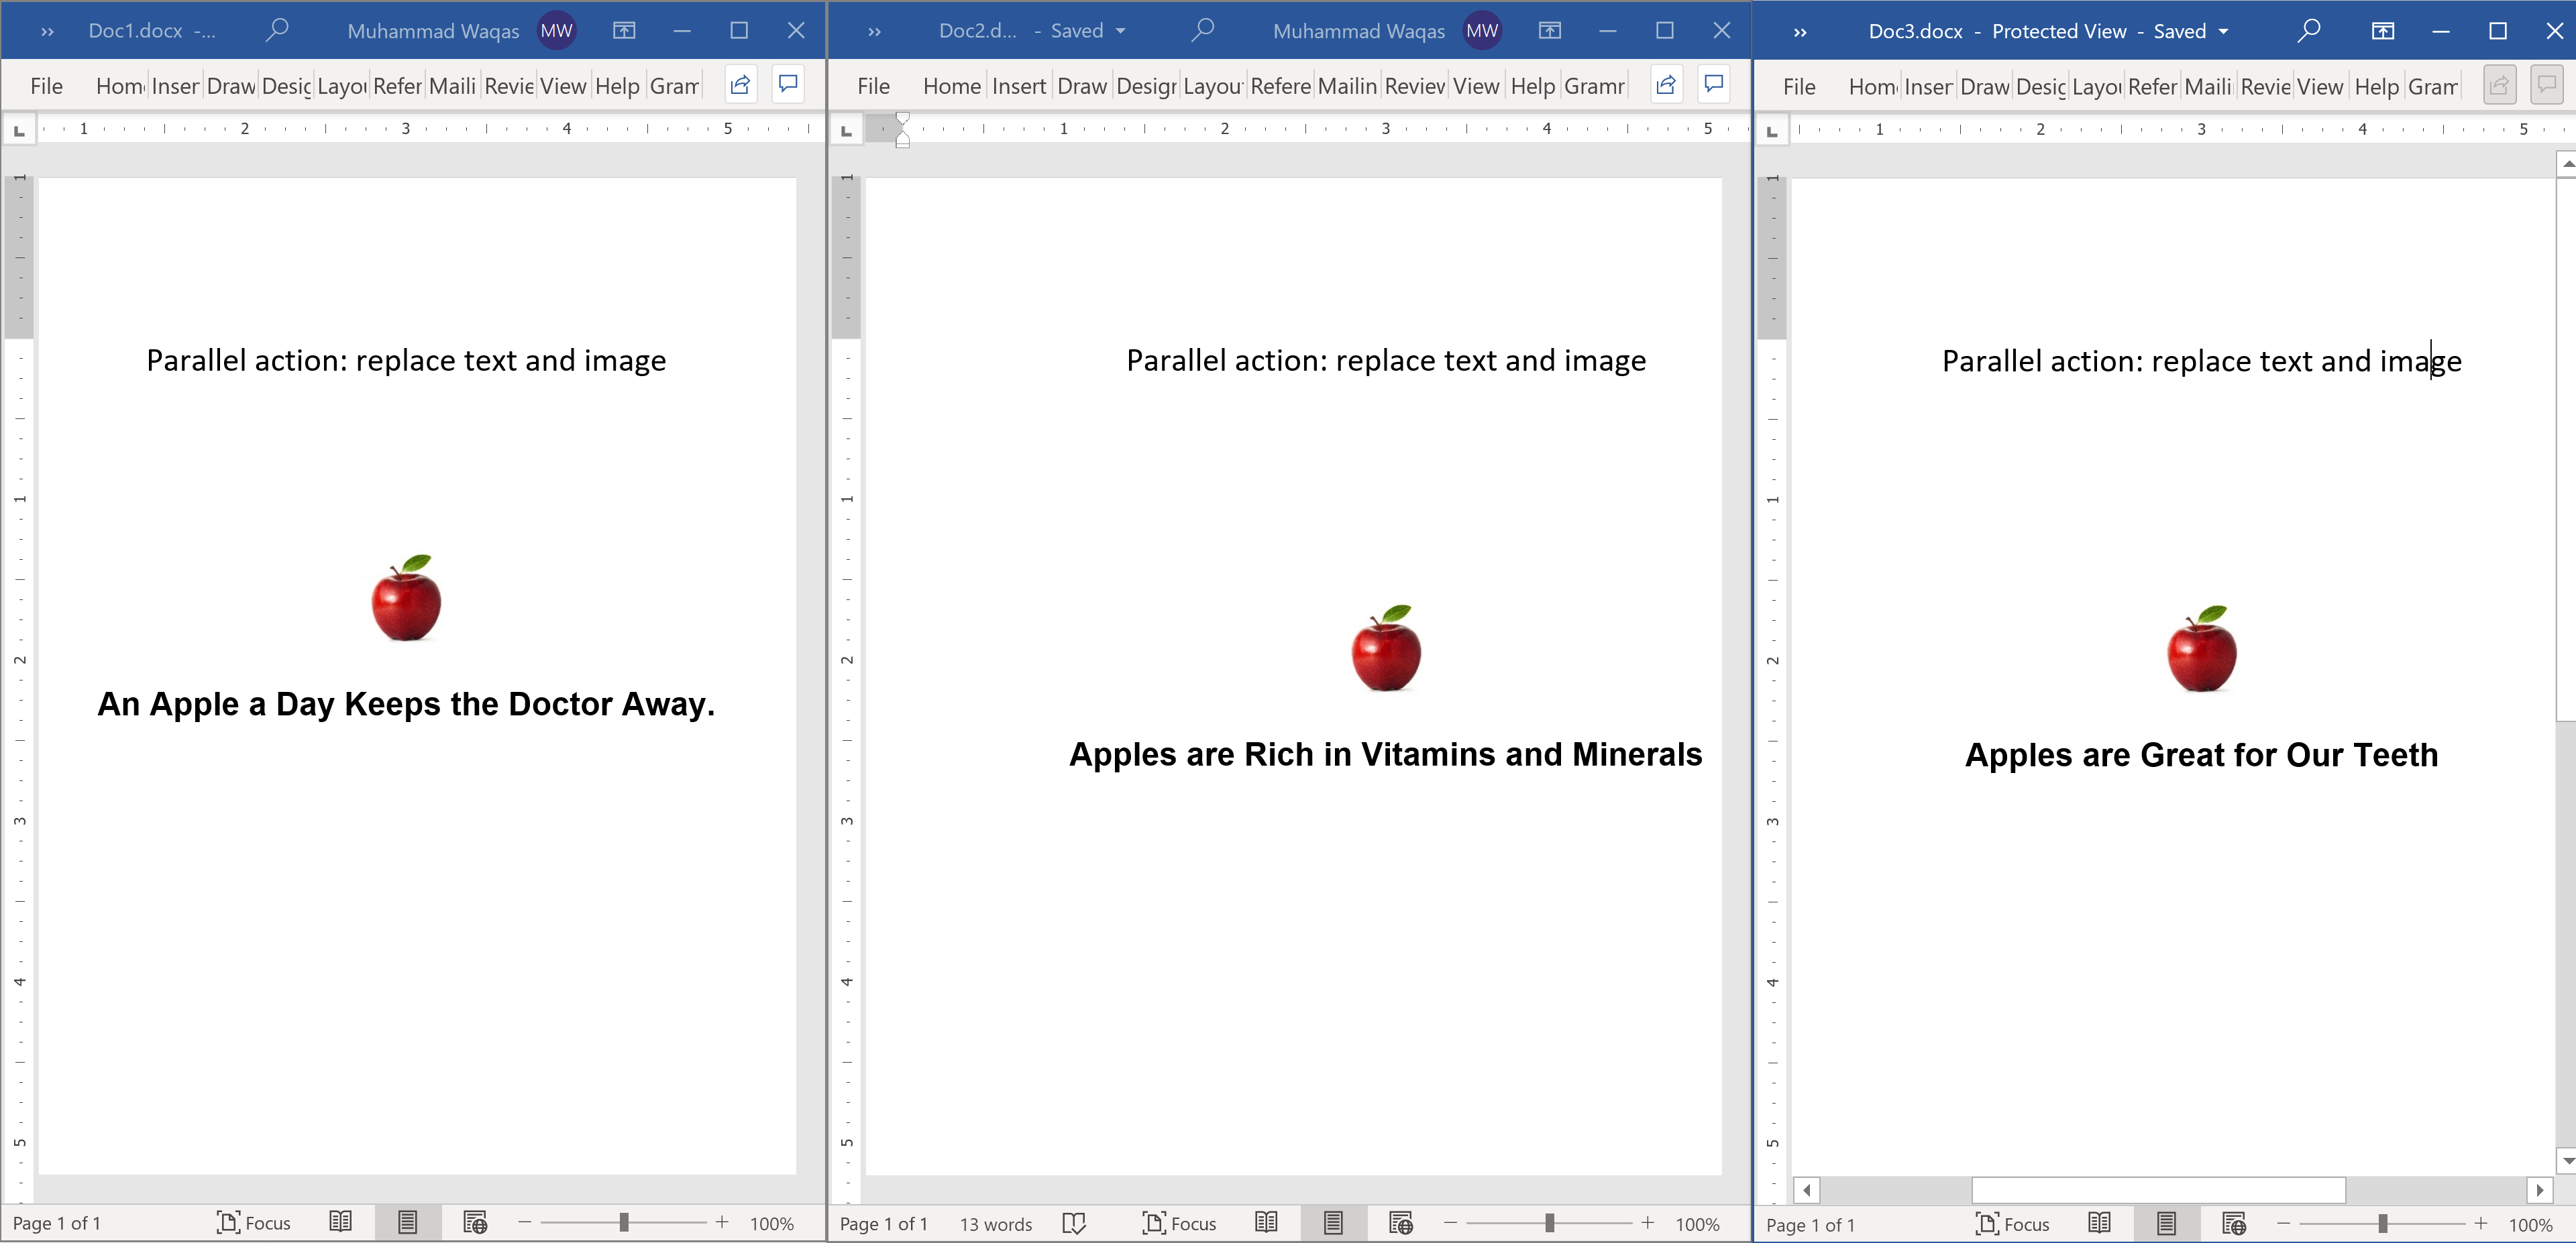This screenshot has width=2576, height=1243.
Task: Open Focus mode in Doc2 status bar
Action: point(1179,1223)
